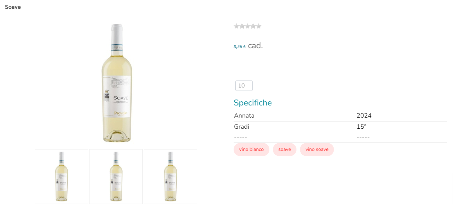Open the first bottle thumbnail

[x=61, y=177]
